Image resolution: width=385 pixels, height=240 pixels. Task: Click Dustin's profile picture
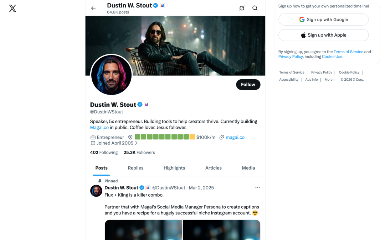[x=111, y=75]
